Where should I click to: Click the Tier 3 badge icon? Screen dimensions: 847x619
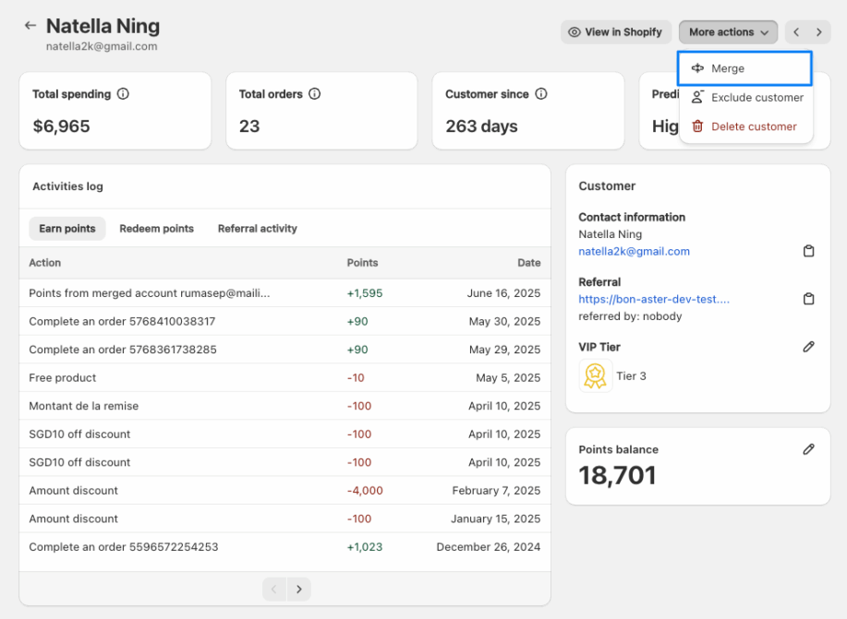[596, 376]
